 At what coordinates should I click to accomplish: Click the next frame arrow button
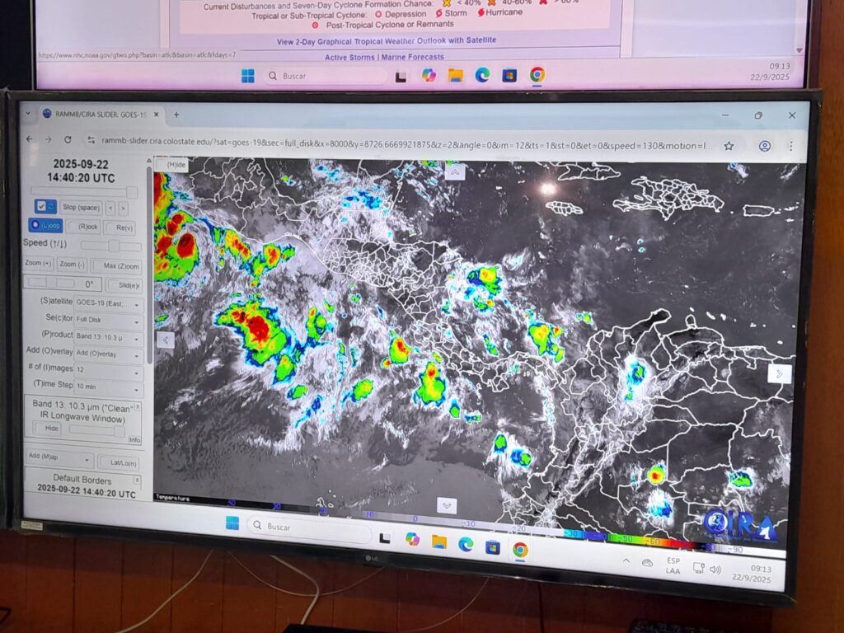123,209
